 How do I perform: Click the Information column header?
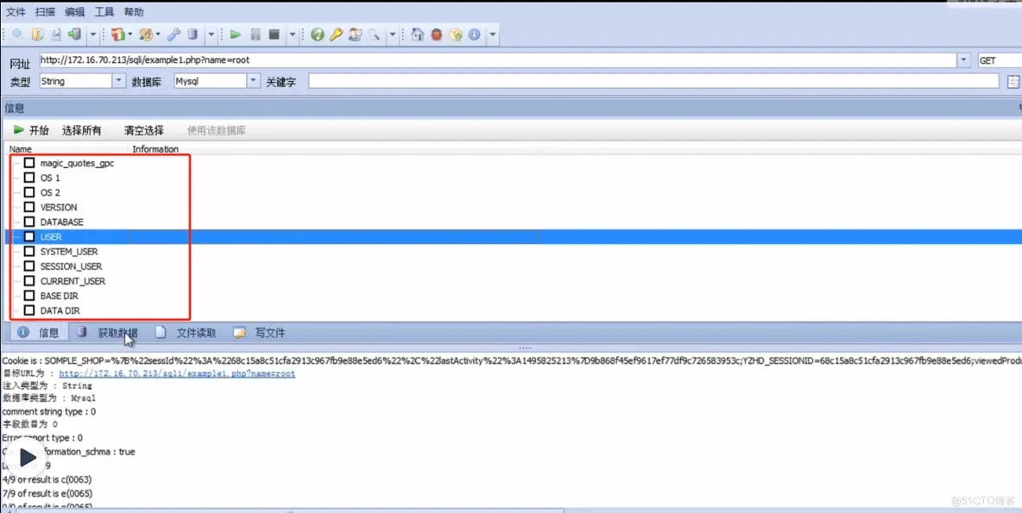(x=332, y=149)
